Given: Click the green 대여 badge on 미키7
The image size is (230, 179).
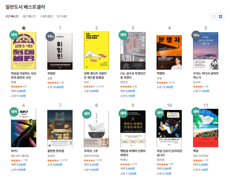Looking at the screenshot, I should pyautogui.click(x=14, y=112).
